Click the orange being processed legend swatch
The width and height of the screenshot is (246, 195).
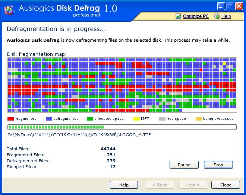tap(199, 119)
